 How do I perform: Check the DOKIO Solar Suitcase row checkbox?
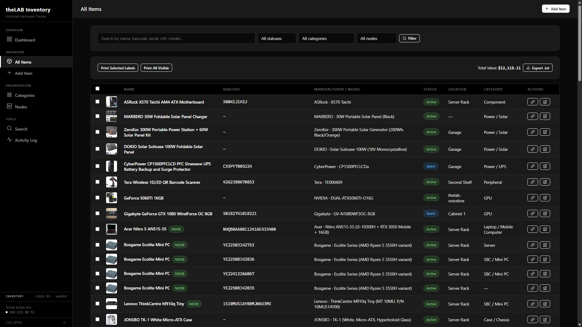pyautogui.click(x=97, y=149)
